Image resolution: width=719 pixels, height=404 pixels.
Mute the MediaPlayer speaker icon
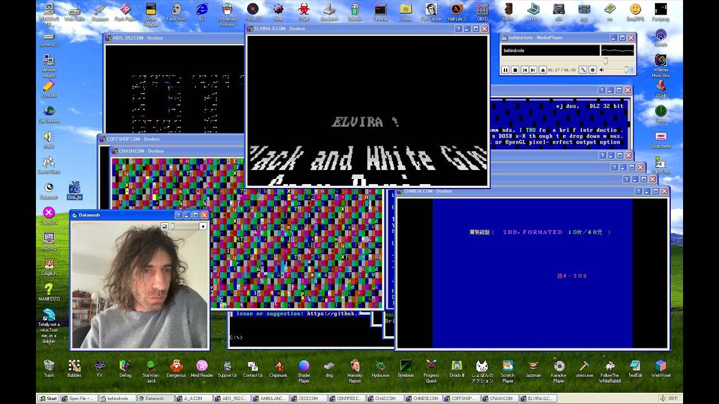602,70
